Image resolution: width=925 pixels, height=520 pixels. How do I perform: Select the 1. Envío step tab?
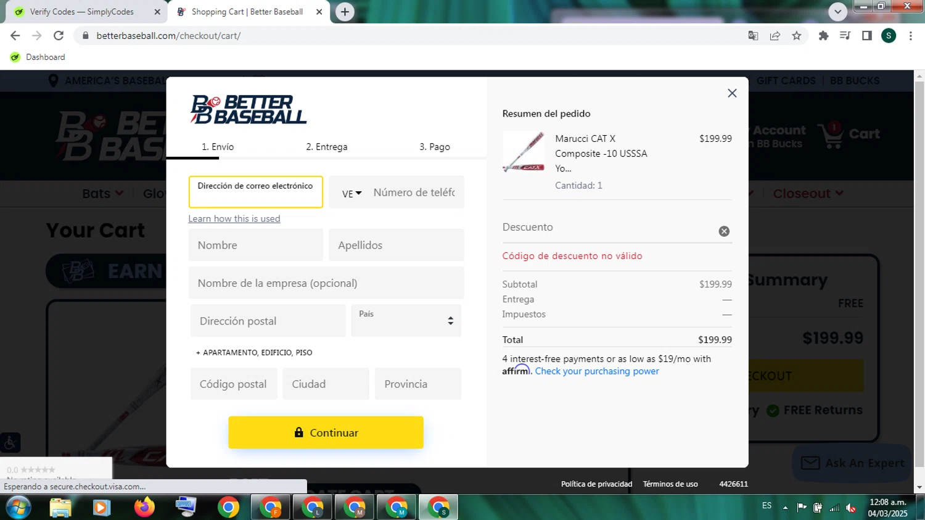point(218,147)
